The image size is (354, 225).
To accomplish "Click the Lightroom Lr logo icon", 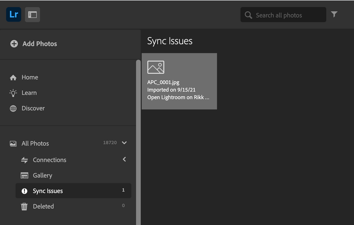I will click(x=14, y=15).
